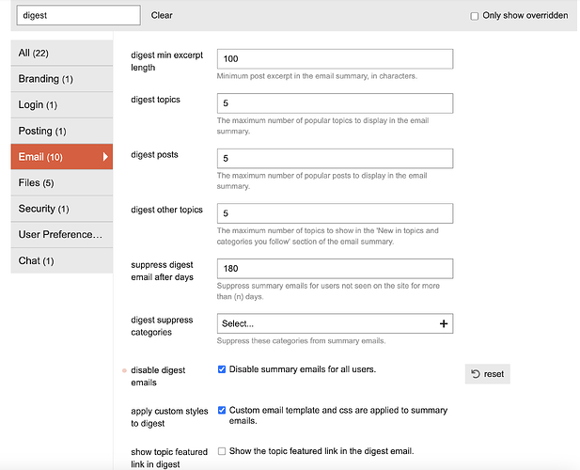
Task: Open the digest suppress categories Select dropdown
Action: (x=335, y=323)
